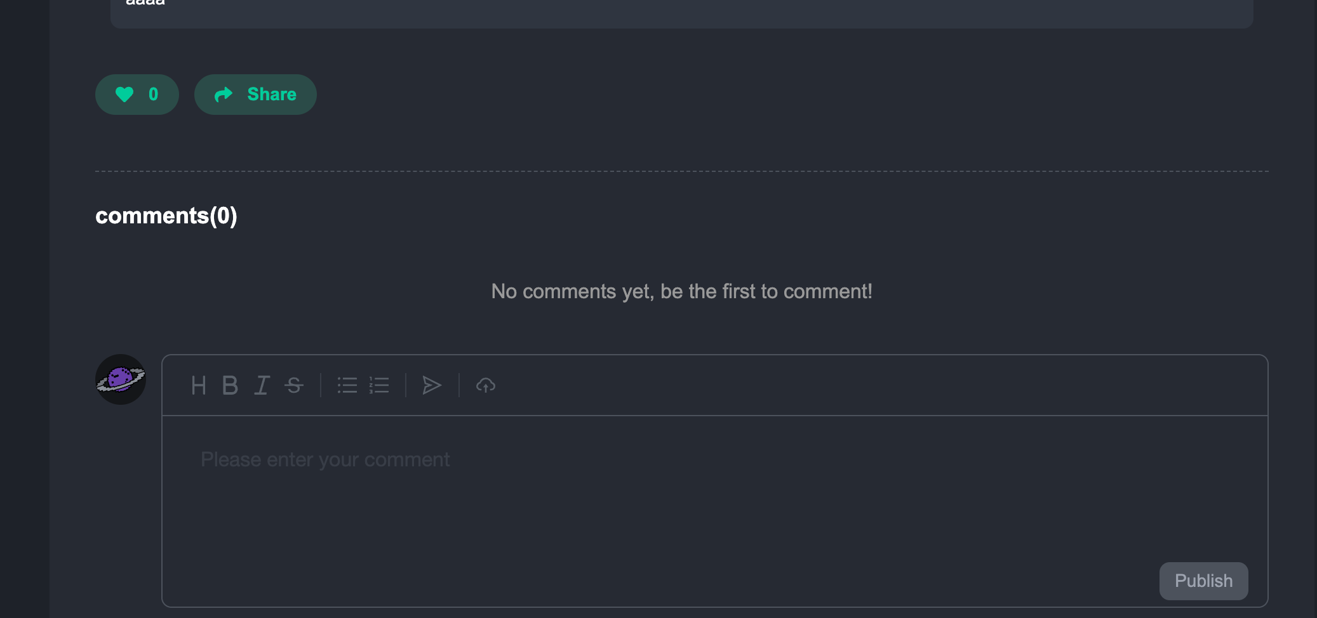
Task: Insert a numbered list in the comment
Action: click(379, 385)
